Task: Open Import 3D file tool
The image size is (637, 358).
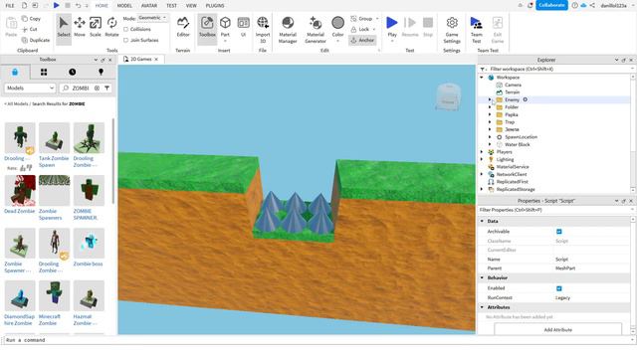Action: point(263,30)
